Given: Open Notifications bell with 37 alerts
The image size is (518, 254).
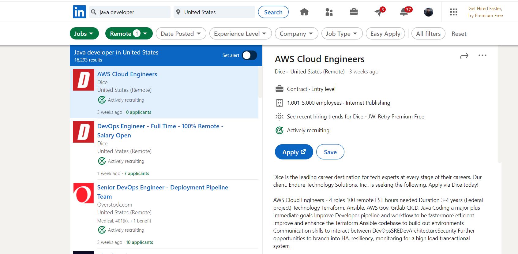Looking at the screenshot, I should pyautogui.click(x=405, y=12).
